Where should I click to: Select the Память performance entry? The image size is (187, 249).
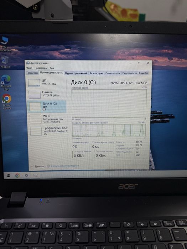coord(47,94)
